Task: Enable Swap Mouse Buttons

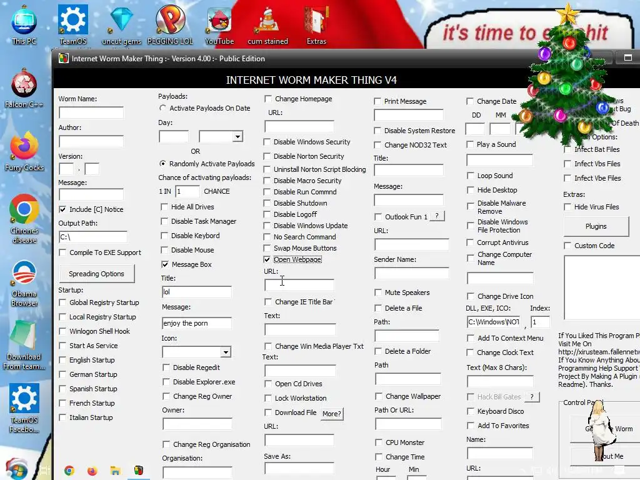Action: pos(267,248)
